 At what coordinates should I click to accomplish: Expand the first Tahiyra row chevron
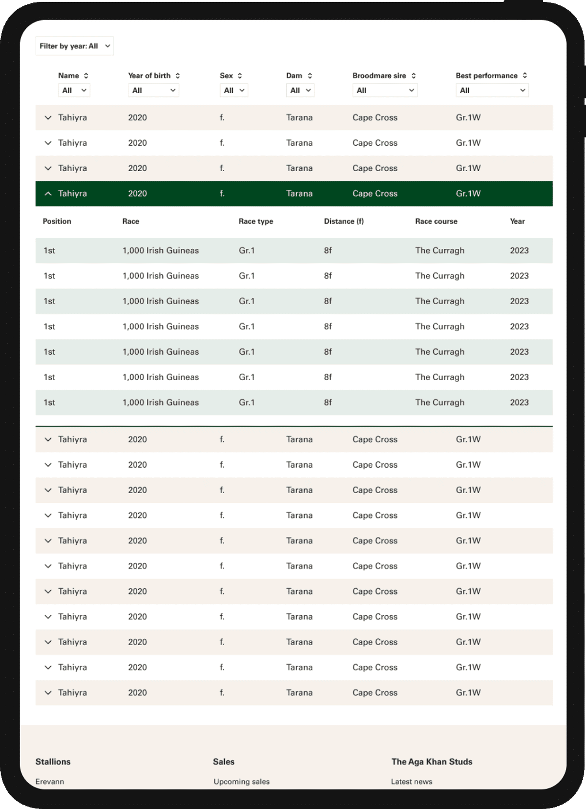coord(48,117)
